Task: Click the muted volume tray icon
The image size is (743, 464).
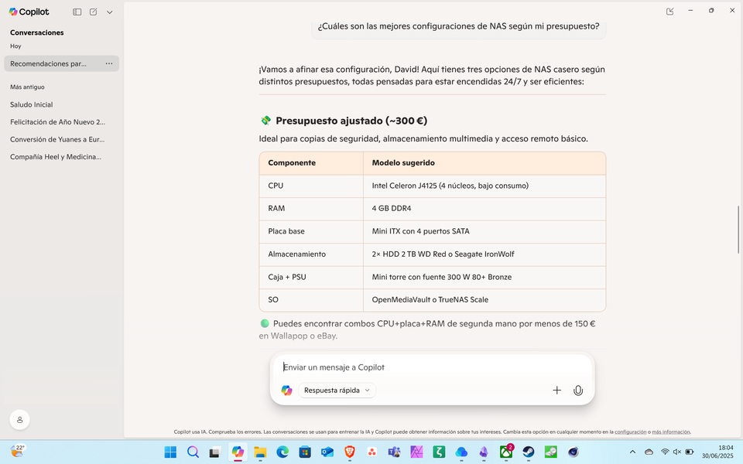Action: click(677, 452)
